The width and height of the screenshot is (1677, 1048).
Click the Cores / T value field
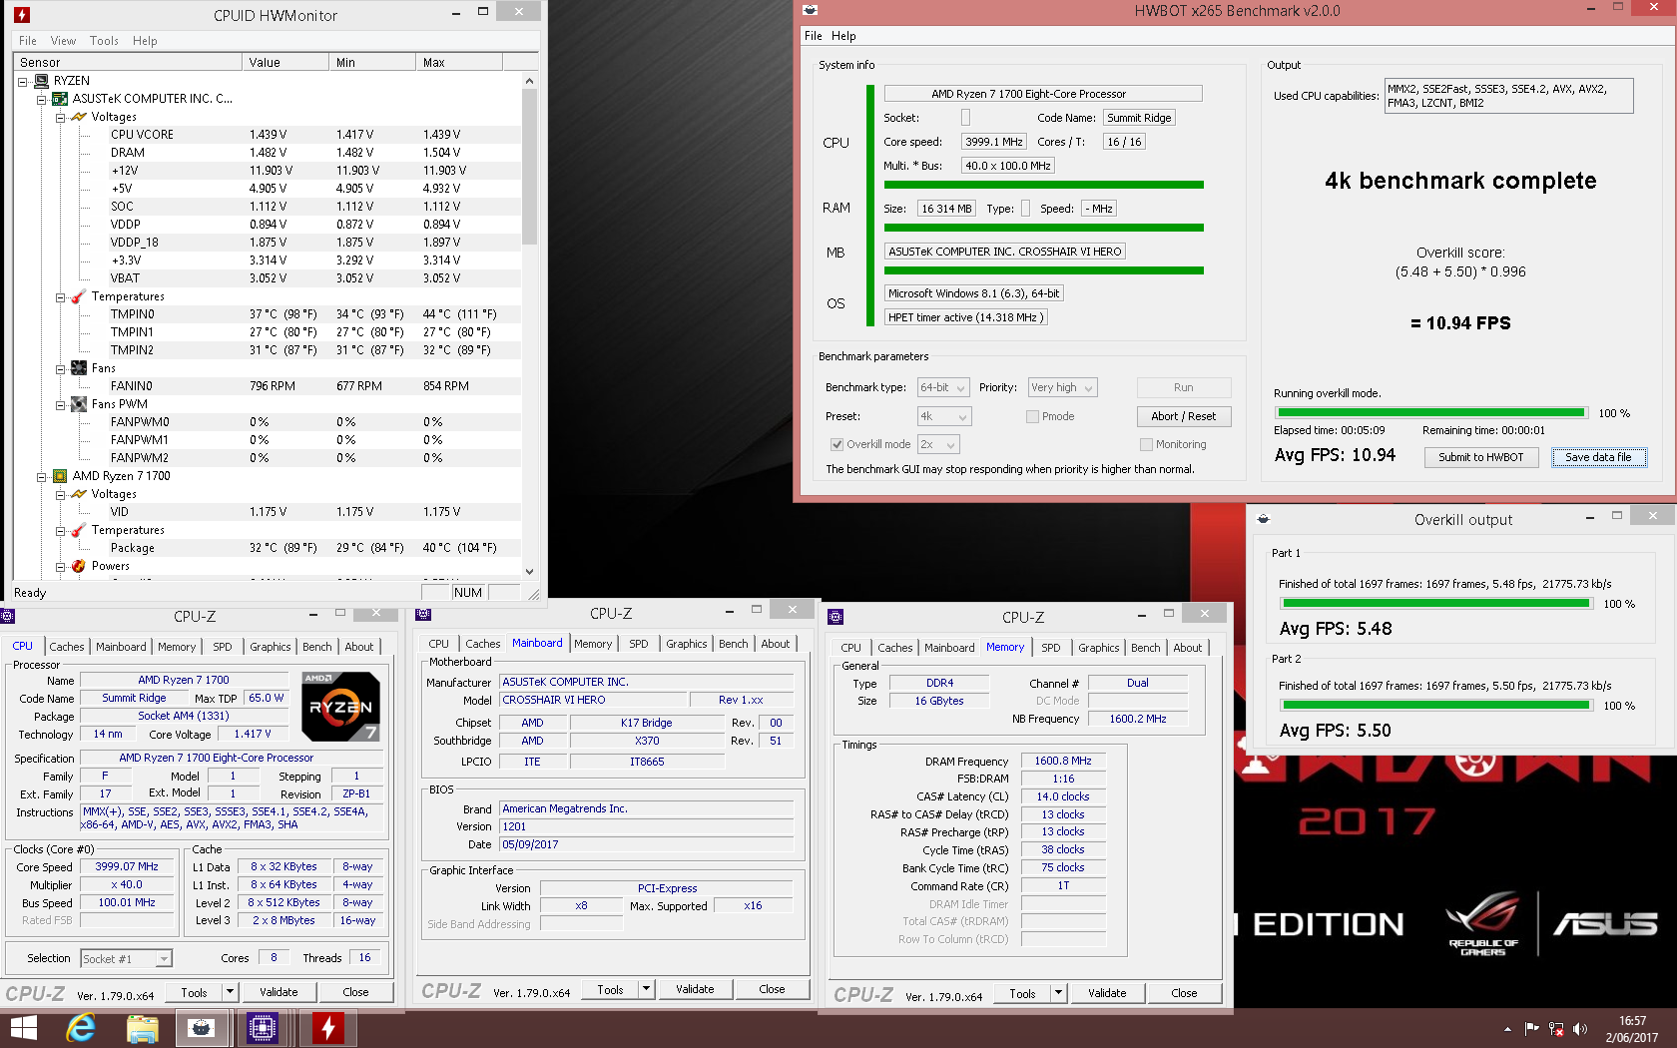pos(1124,142)
